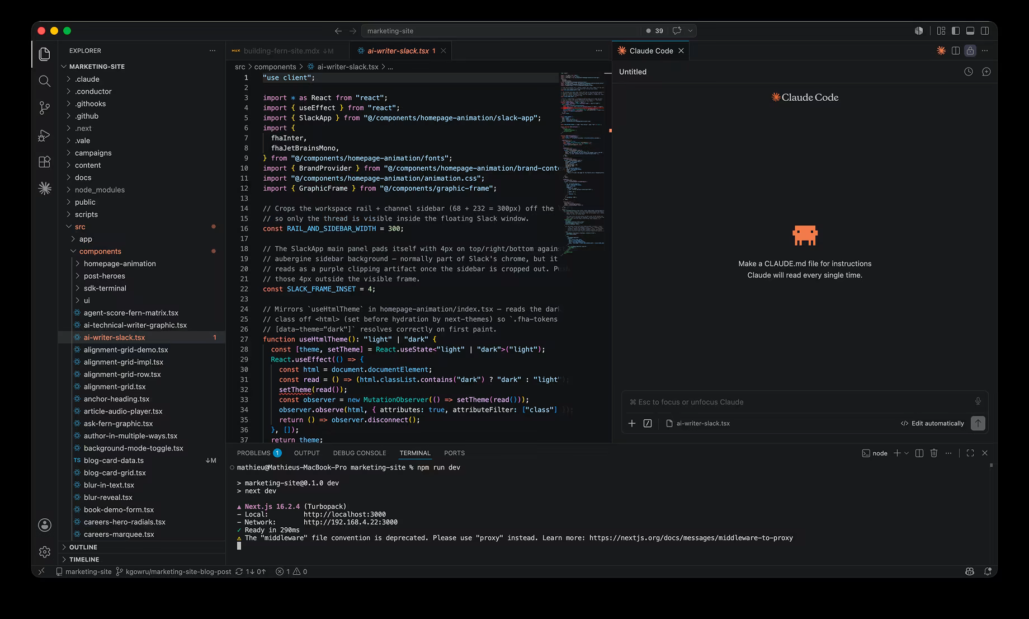
Task: Close the bottom panel with X icon
Action: 985,453
